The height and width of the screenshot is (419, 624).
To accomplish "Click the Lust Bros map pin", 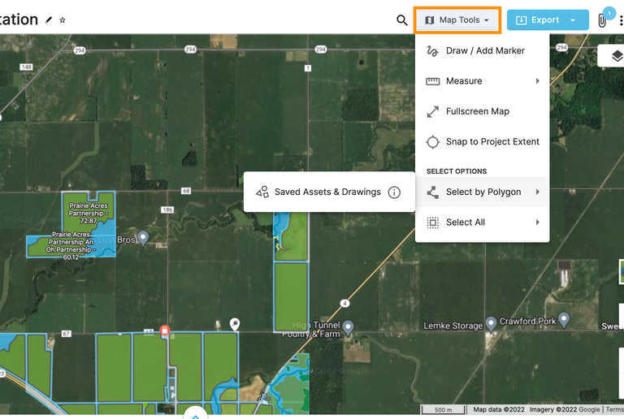I will click(x=143, y=238).
